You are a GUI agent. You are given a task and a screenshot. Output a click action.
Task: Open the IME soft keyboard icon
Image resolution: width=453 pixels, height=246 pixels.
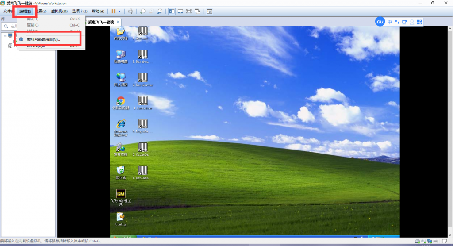click(x=404, y=22)
